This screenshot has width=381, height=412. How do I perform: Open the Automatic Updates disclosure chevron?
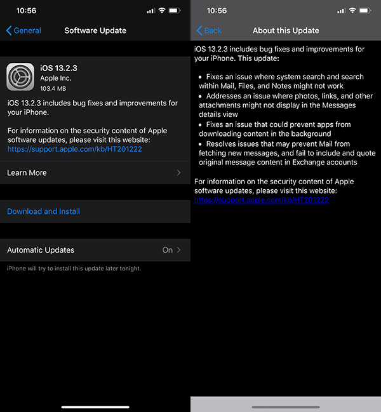click(x=178, y=250)
